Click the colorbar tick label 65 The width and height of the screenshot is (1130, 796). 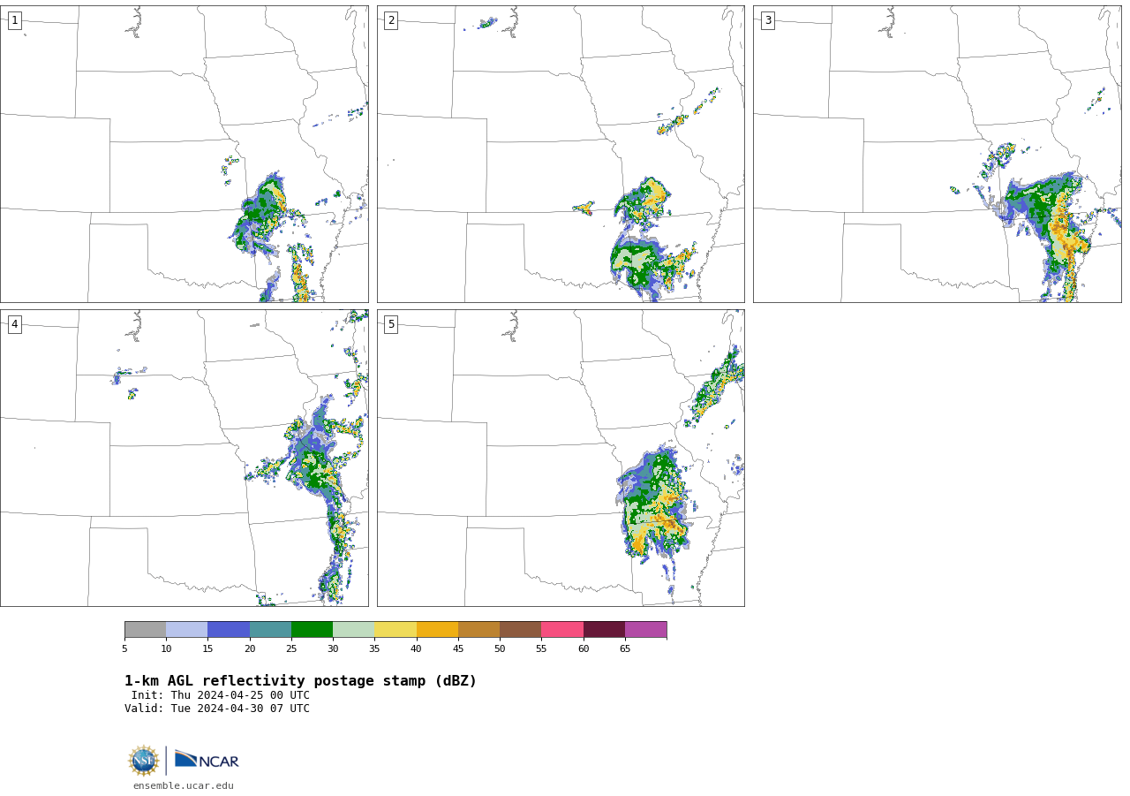pyautogui.click(x=625, y=648)
